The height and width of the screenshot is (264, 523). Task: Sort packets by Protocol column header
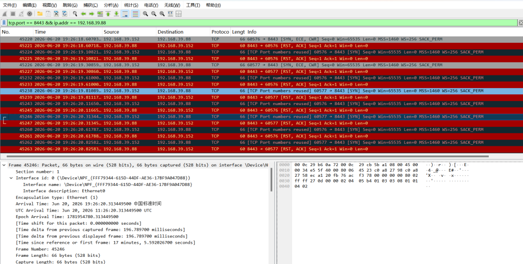click(220, 32)
